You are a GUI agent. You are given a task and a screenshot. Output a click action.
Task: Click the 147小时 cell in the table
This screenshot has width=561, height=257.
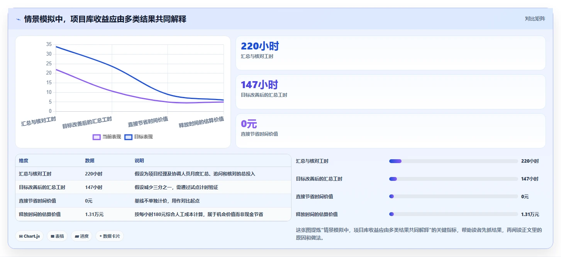pyautogui.click(x=94, y=187)
